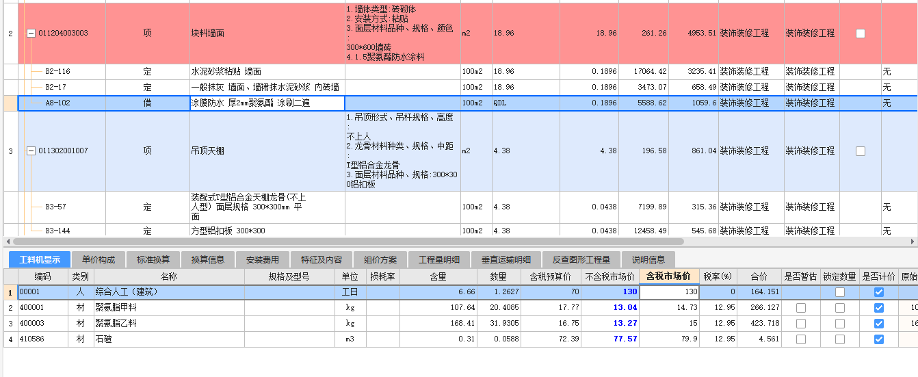Click the horizontal scrollbar left arrow
The image size is (918, 377).
click(x=7, y=242)
